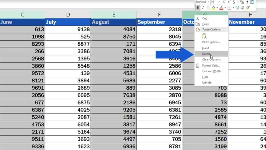Viewport: 266px width, 150px height.
Task: Open Format Cells dialog from menu
Action: click(211, 66)
